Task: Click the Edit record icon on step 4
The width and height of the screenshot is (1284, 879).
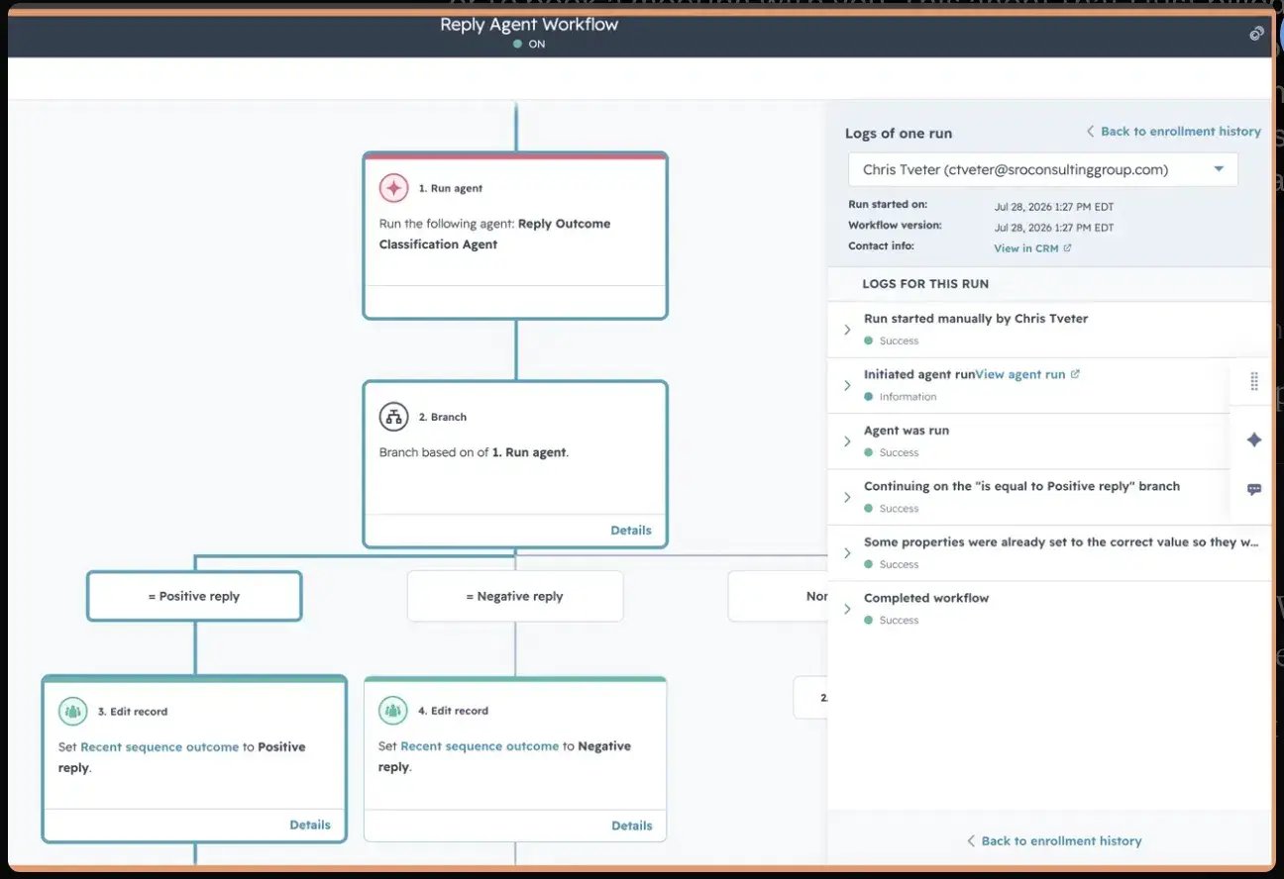Action: coord(394,710)
